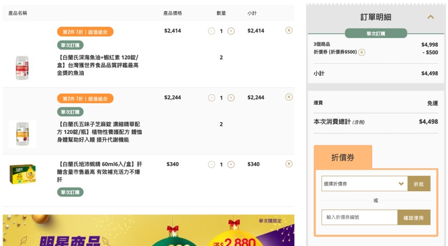Click the coupon code input field

[x=359, y=217]
